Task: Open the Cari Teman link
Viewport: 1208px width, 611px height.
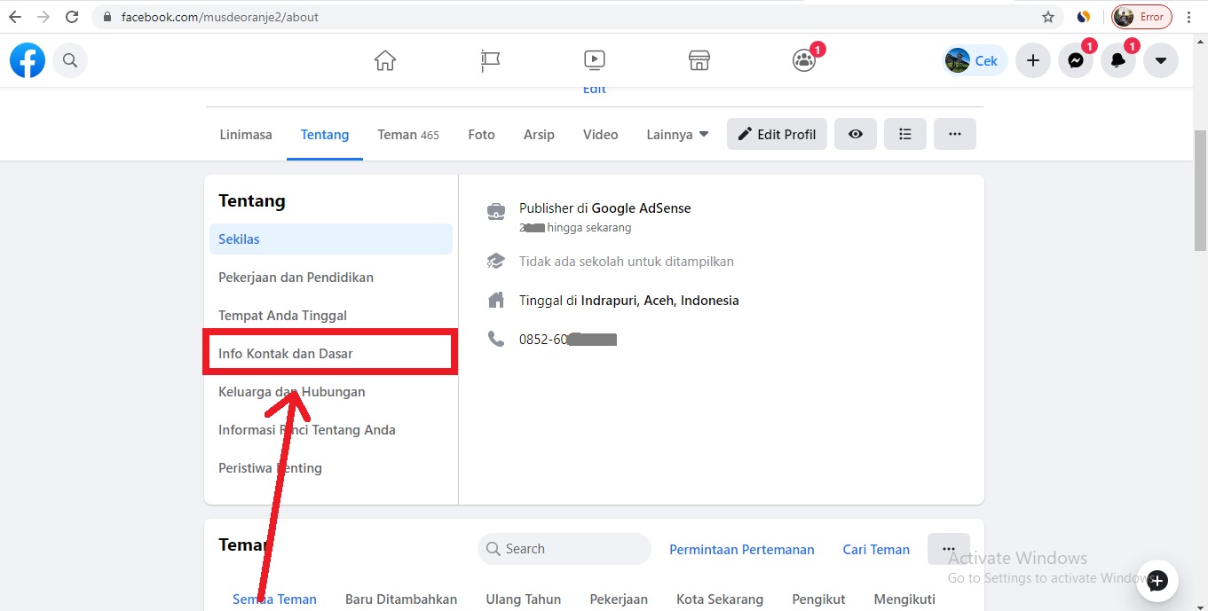Action: click(x=875, y=549)
